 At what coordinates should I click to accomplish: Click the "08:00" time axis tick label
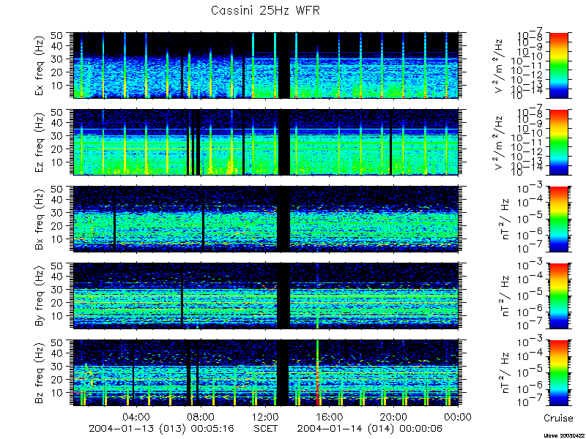(201, 416)
